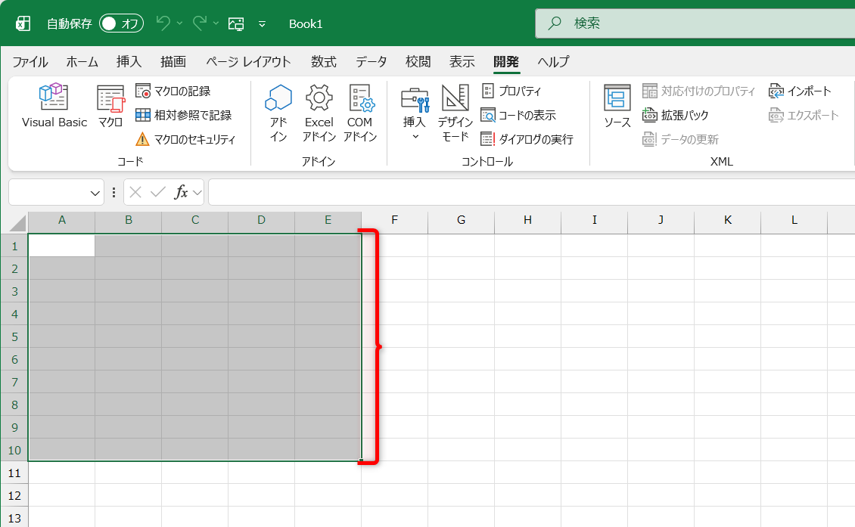
Task: Click the XML エクスポート button
Action: tap(804, 115)
